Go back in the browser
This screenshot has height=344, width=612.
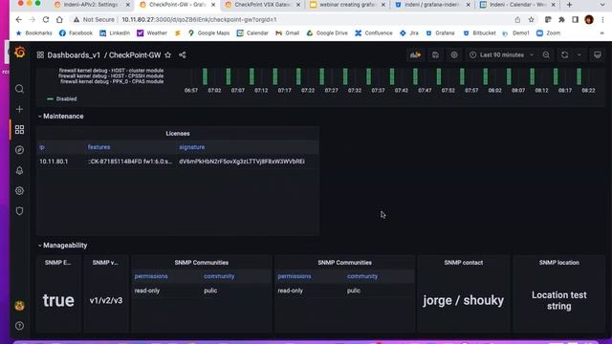(18, 19)
